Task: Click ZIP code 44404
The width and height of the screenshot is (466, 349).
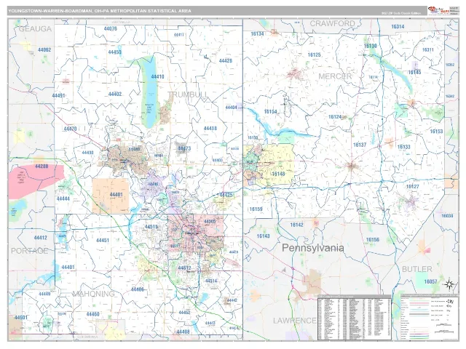Action: (x=232, y=108)
